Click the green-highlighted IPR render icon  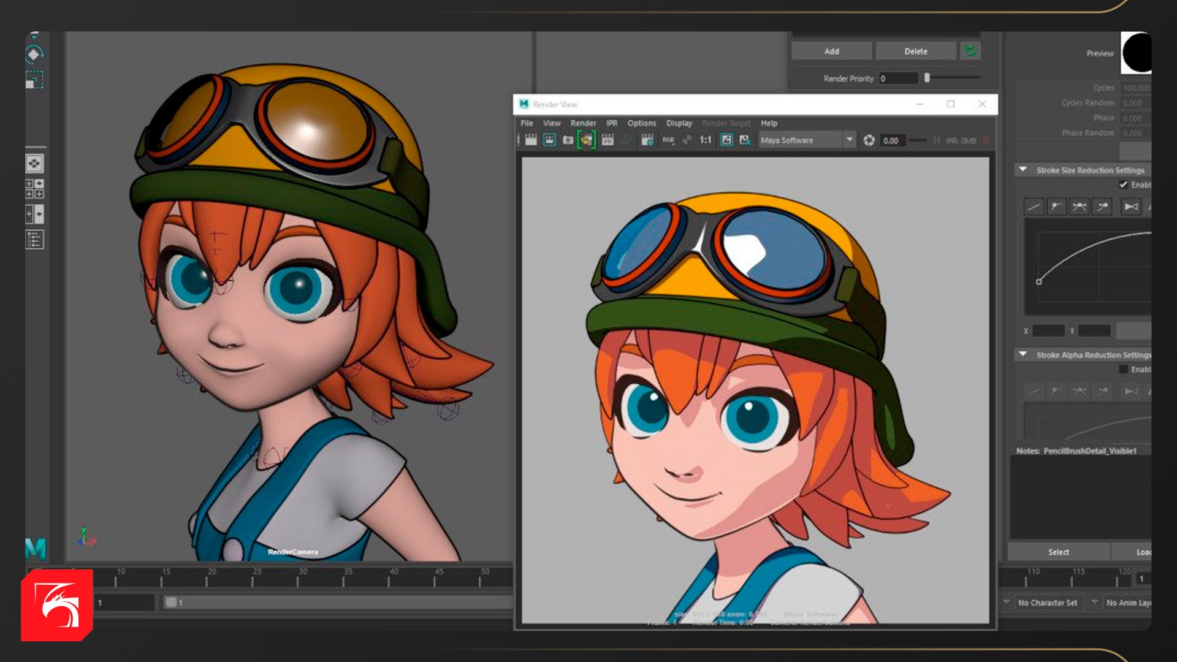point(587,140)
